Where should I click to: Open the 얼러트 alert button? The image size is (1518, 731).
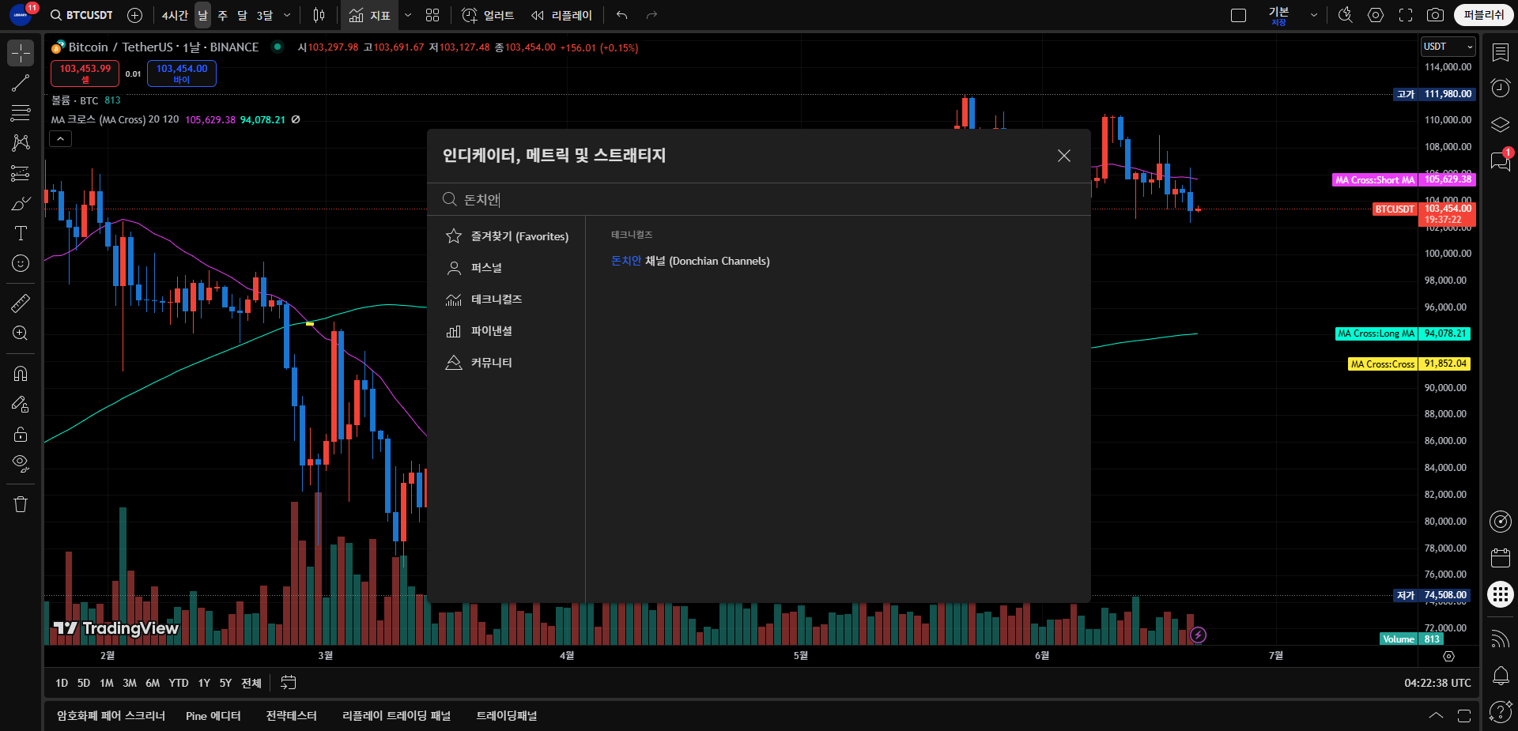click(x=488, y=15)
